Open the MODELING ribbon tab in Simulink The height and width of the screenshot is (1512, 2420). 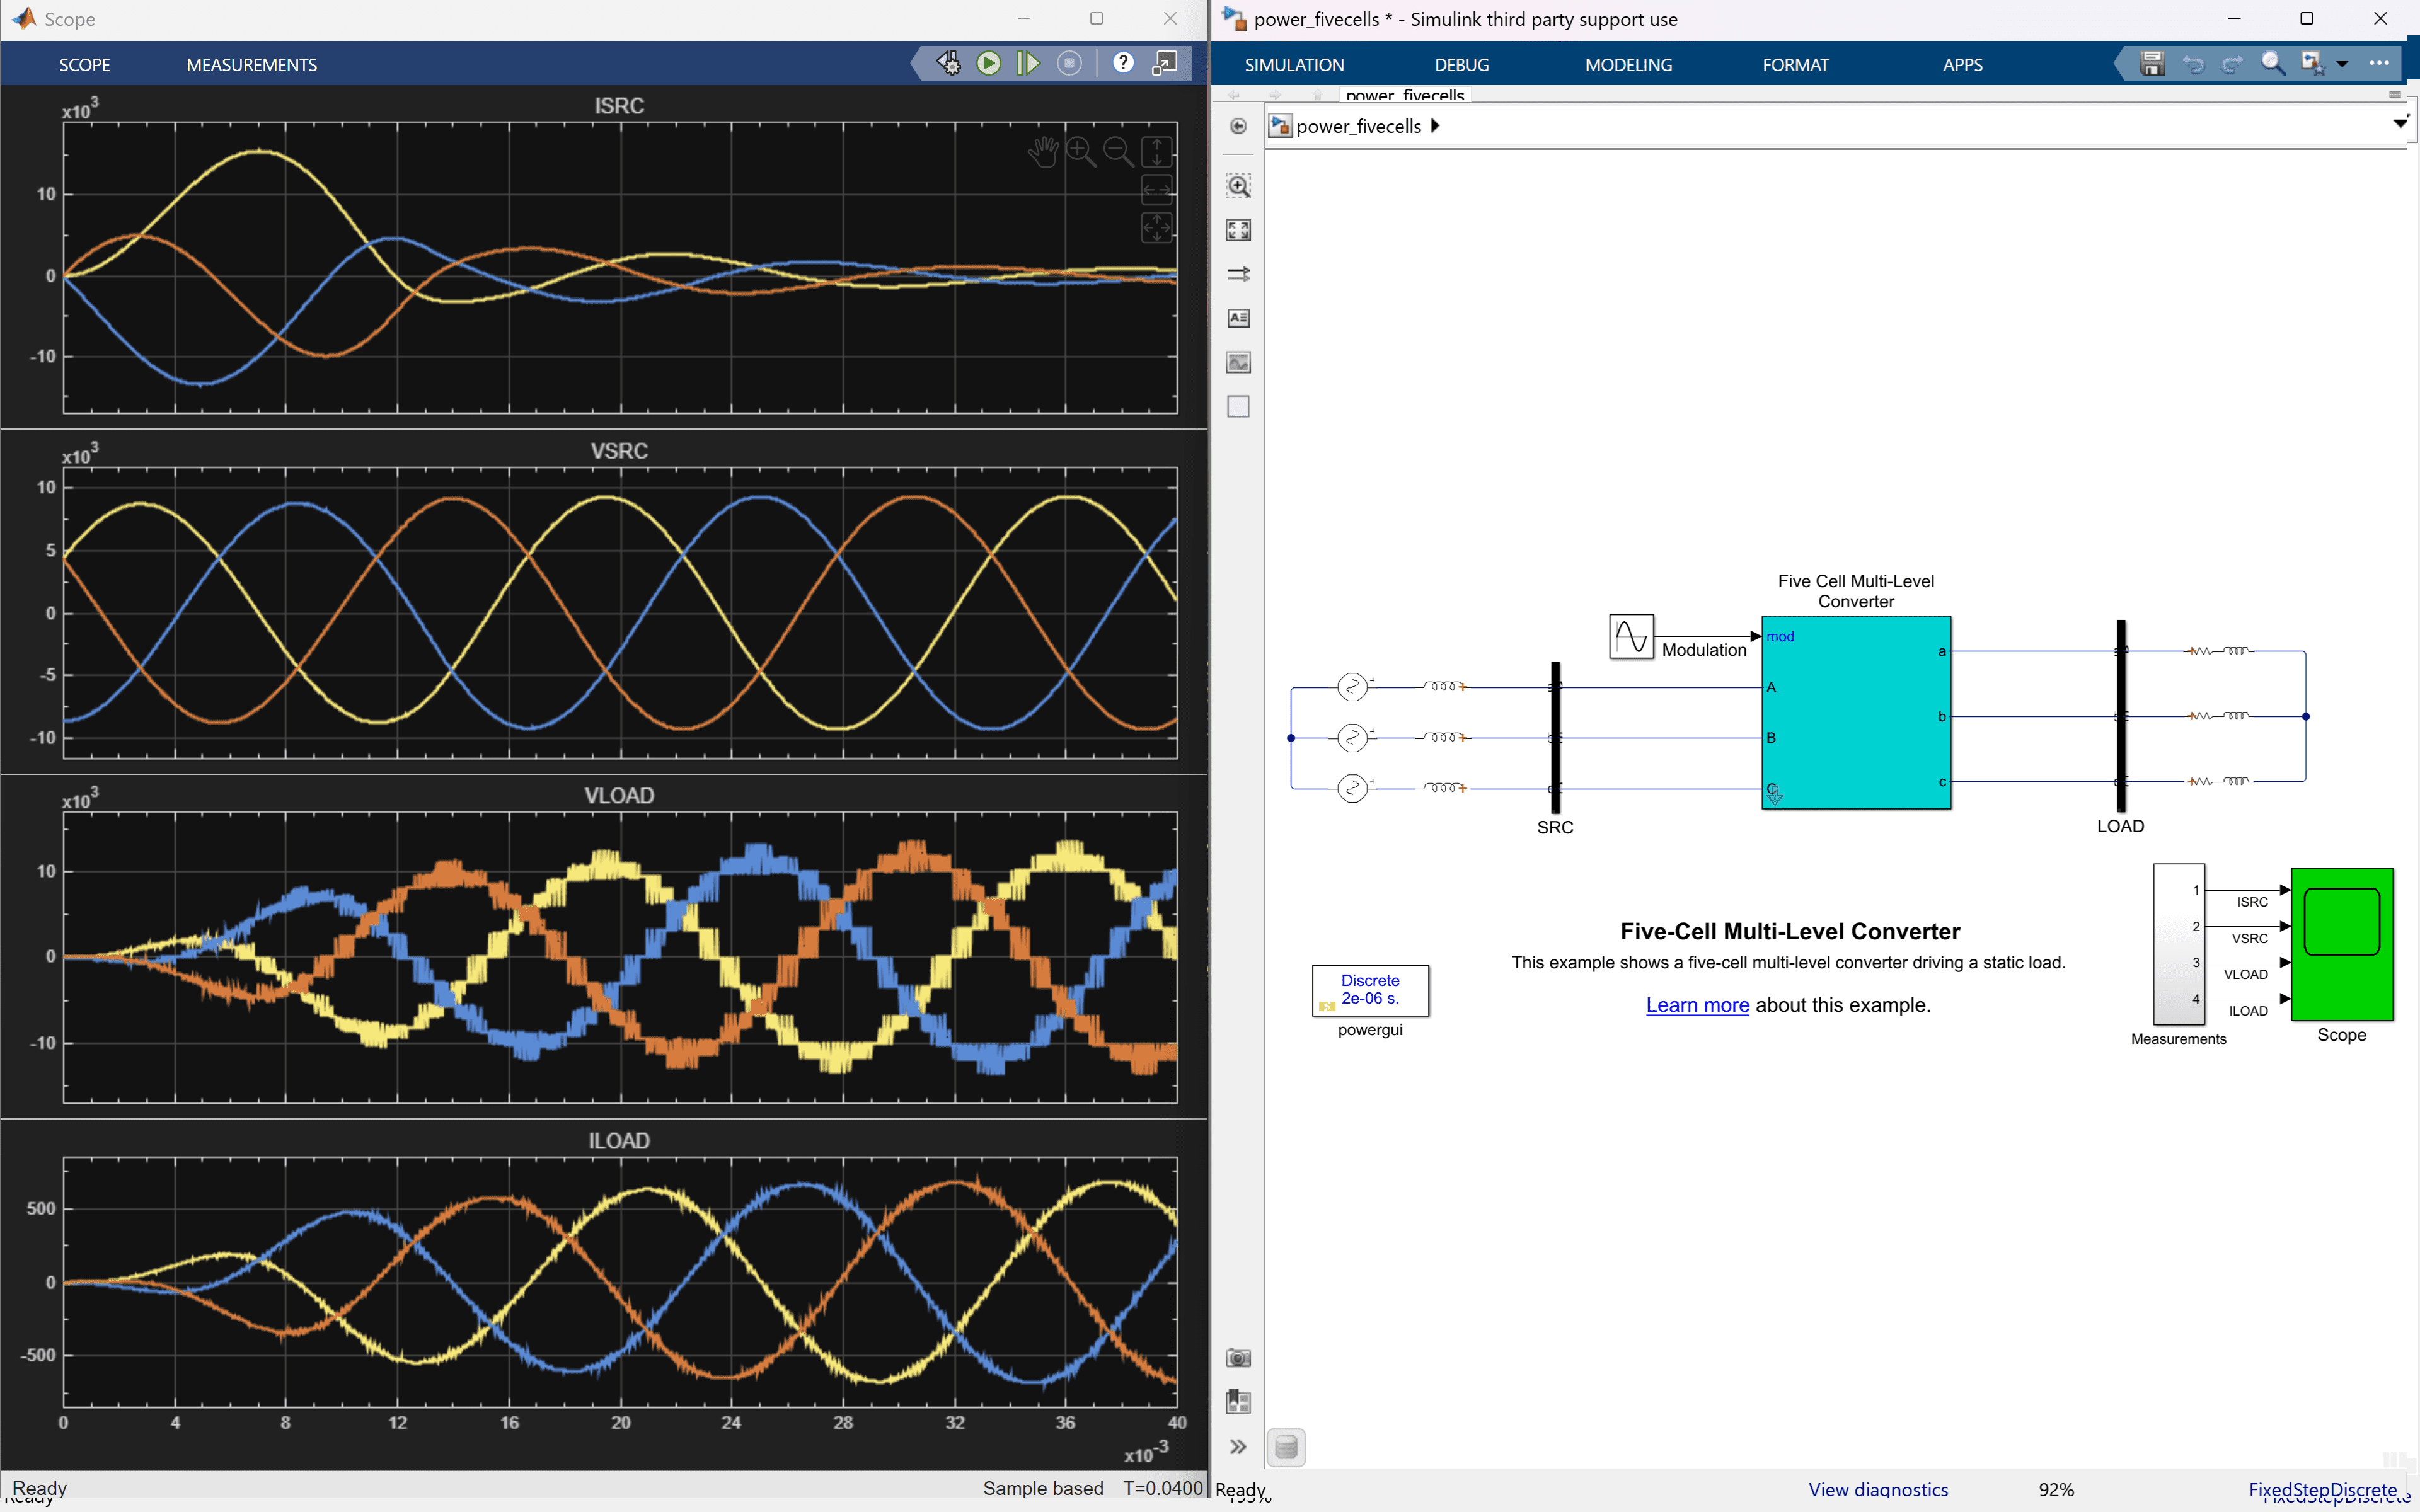(x=1627, y=64)
